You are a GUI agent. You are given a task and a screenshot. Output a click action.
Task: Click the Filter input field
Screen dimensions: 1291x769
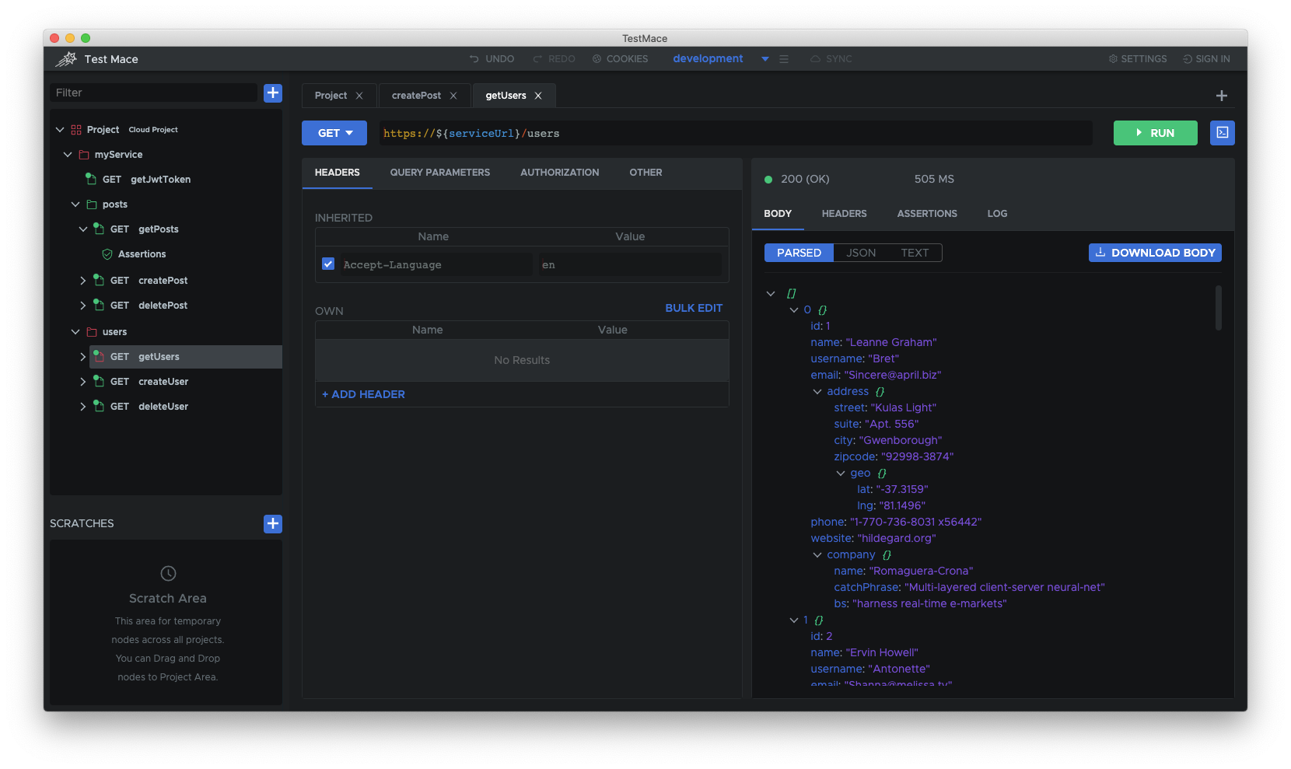click(154, 93)
